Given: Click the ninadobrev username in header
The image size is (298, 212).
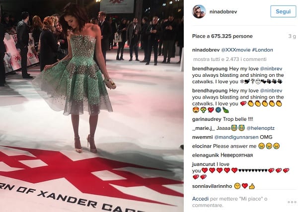Looking at the screenshot, I should [223, 11].
